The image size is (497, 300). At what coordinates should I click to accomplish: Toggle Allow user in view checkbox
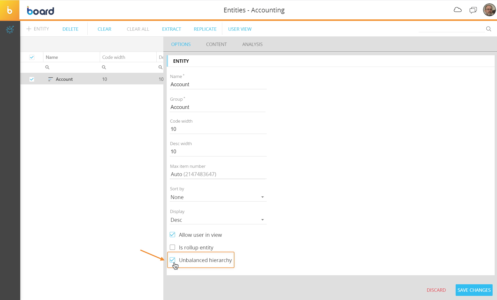tap(173, 235)
